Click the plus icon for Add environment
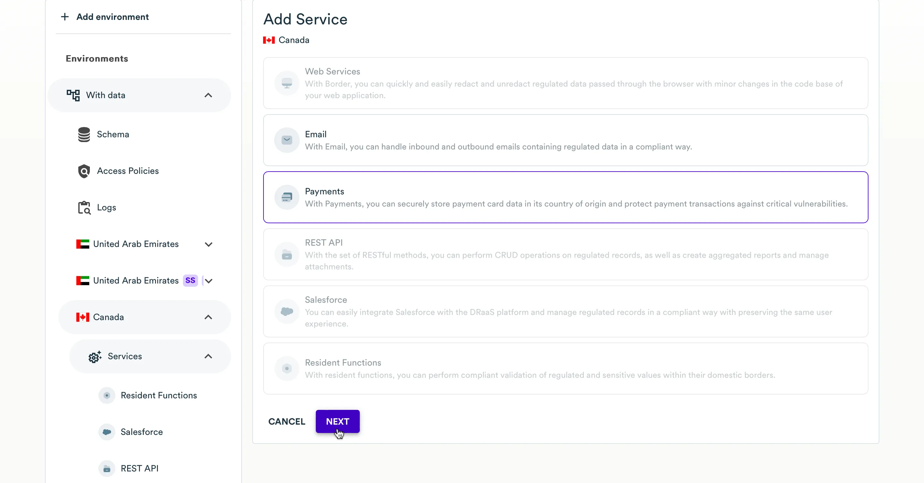924x483 pixels. 65,17
